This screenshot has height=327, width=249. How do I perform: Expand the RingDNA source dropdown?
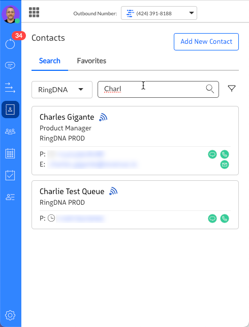[62, 90]
